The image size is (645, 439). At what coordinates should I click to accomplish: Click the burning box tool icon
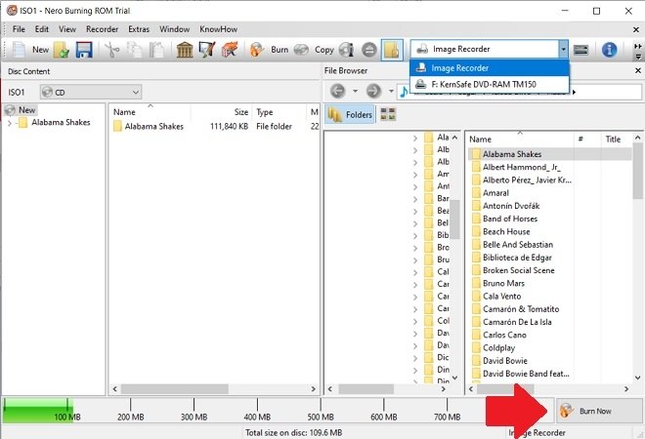(230, 50)
